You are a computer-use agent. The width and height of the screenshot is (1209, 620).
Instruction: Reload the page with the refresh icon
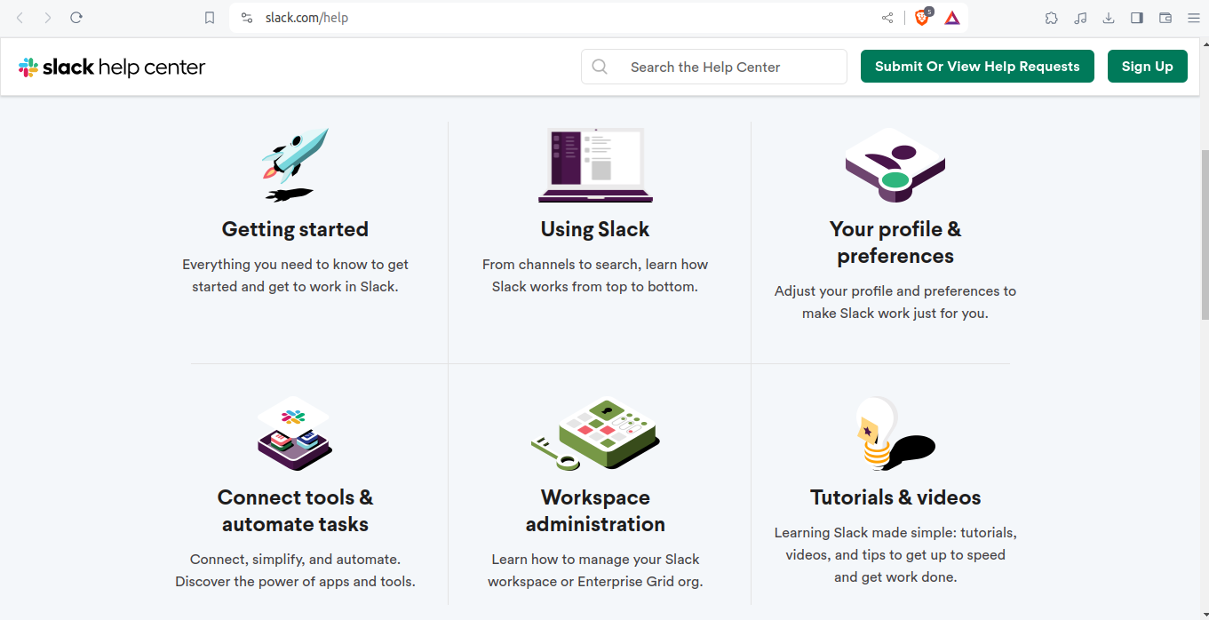(x=76, y=18)
